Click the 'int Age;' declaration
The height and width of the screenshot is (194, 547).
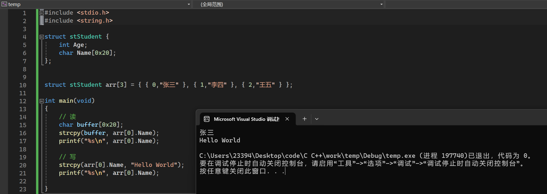73,45
